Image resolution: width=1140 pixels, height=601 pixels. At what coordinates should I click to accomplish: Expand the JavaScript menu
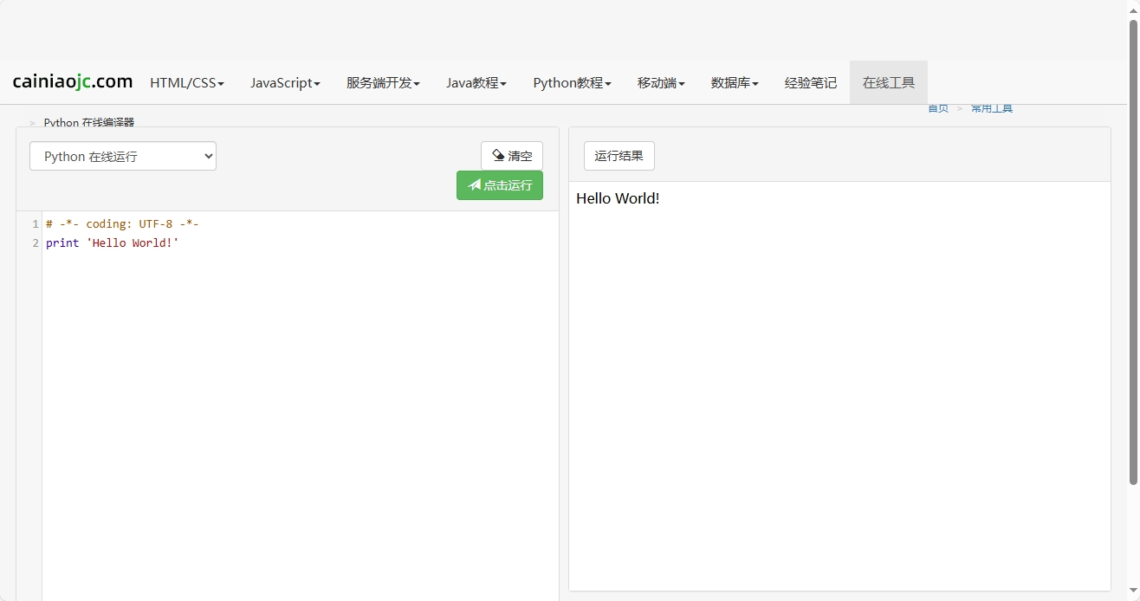point(285,83)
